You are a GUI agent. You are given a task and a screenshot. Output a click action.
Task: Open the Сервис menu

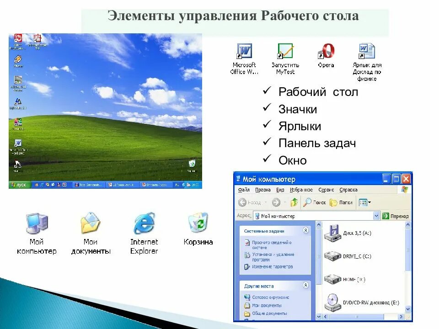click(326, 190)
